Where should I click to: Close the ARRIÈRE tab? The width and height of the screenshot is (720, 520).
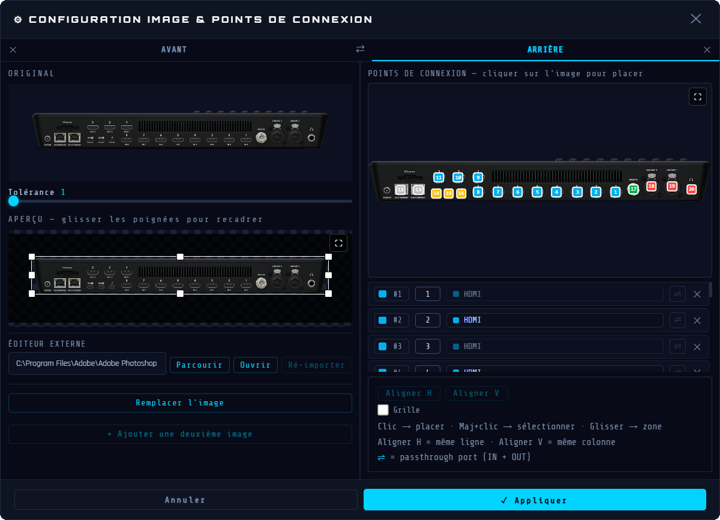pyautogui.click(x=707, y=50)
